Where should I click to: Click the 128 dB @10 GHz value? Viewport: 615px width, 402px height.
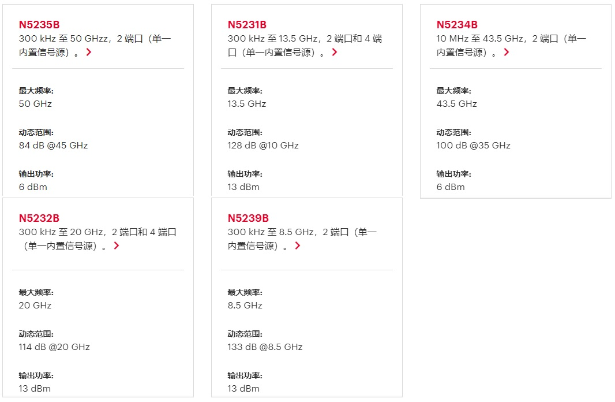(263, 145)
